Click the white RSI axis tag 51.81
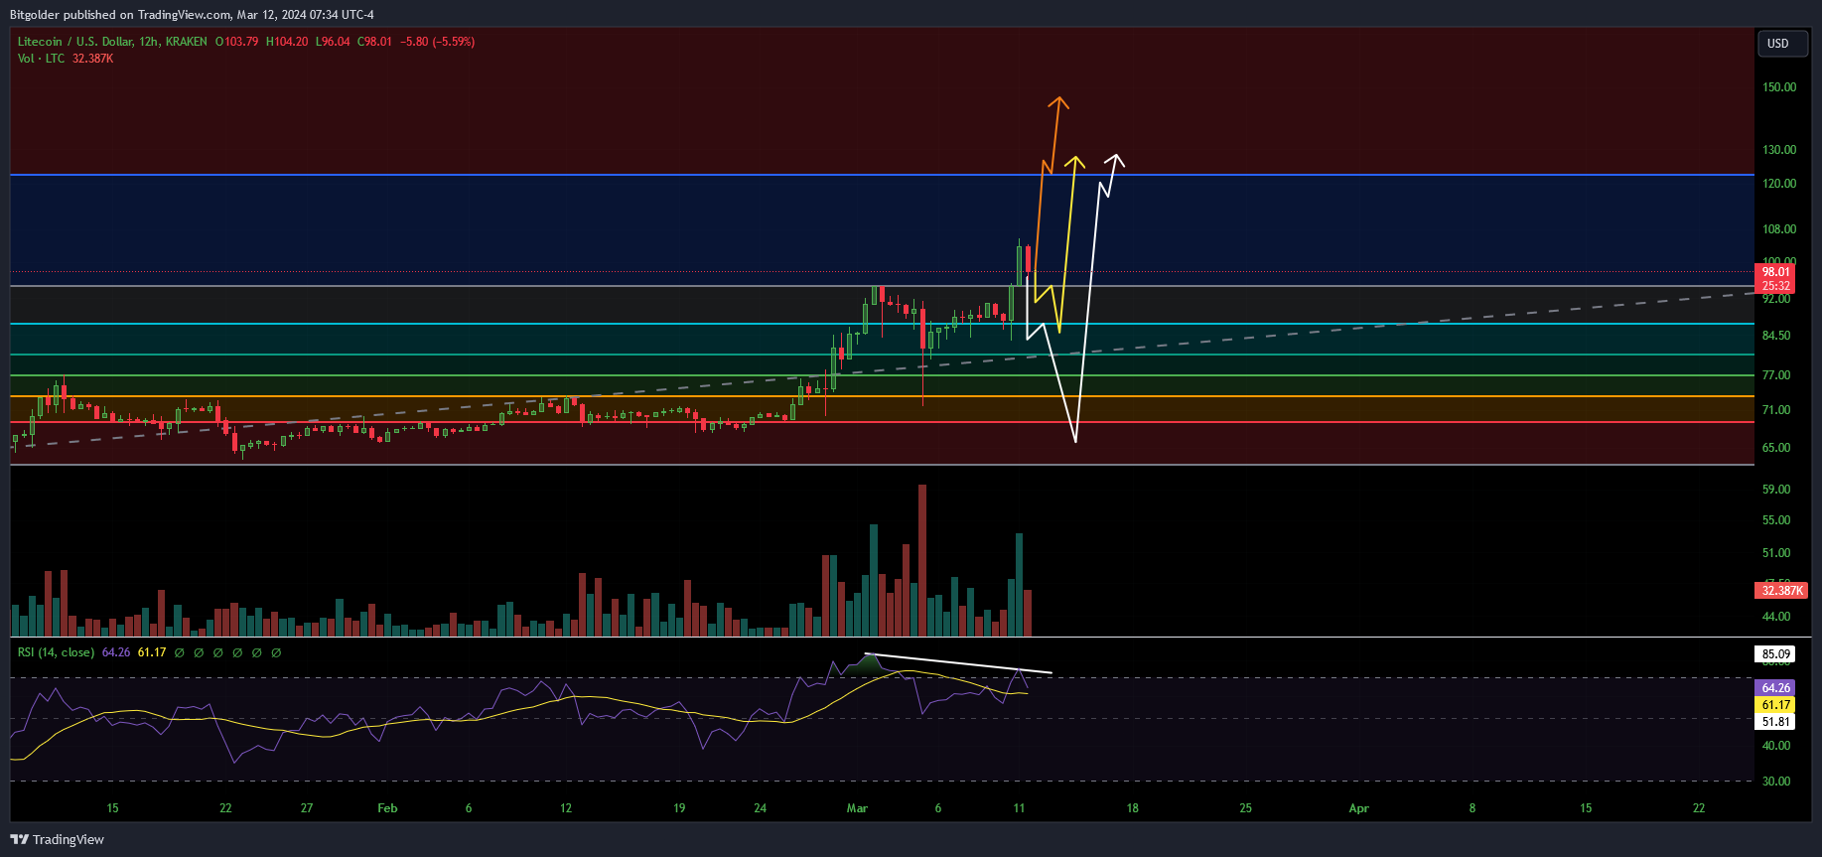1822x857 pixels. (x=1775, y=722)
